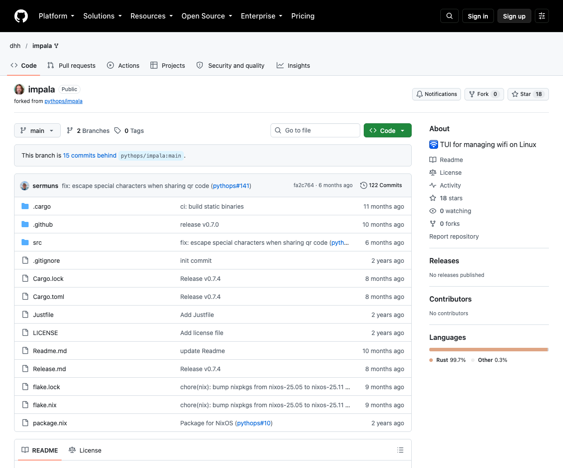Open 2 Branches link
This screenshot has height=468, width=563.
[88, 131]
